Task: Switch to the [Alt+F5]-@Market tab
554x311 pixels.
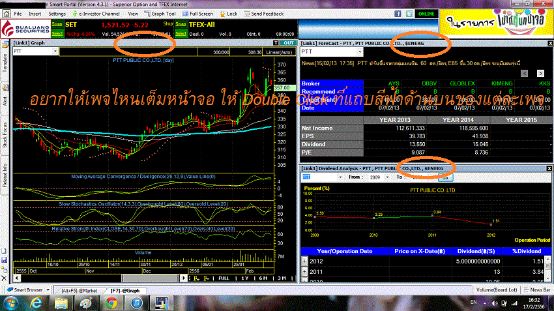Action: (x=79, y=291)
